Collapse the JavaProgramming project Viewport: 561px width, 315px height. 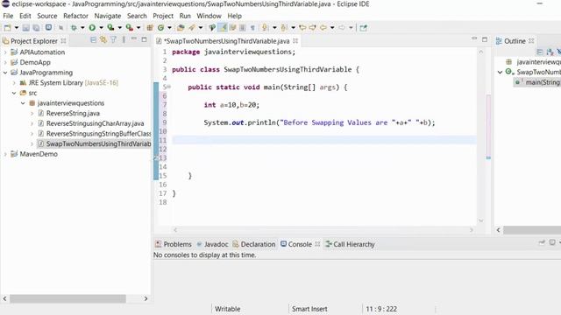pyautogui.click(x=5, y=73)
